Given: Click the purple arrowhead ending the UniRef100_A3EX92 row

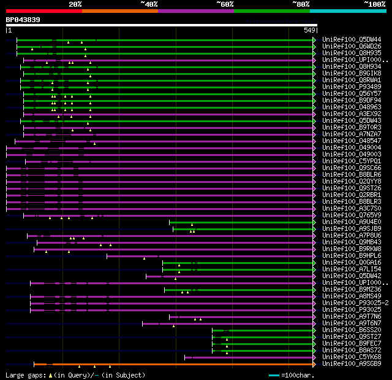Looking at the screenshot, I should (x=314, y=114).
